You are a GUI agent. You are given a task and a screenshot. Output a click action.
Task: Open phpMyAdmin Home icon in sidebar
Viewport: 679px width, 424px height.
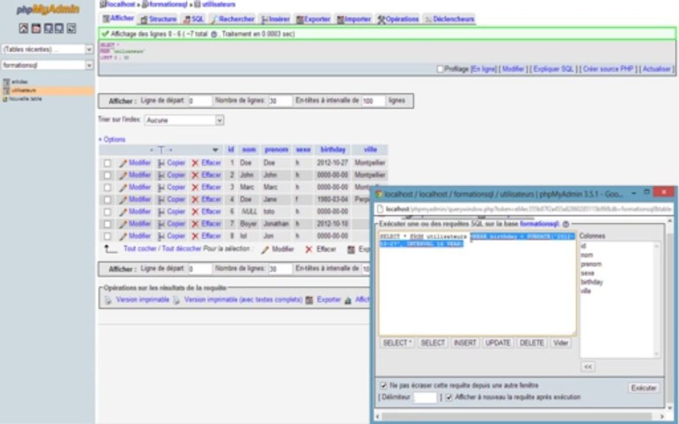click(24, 28)
